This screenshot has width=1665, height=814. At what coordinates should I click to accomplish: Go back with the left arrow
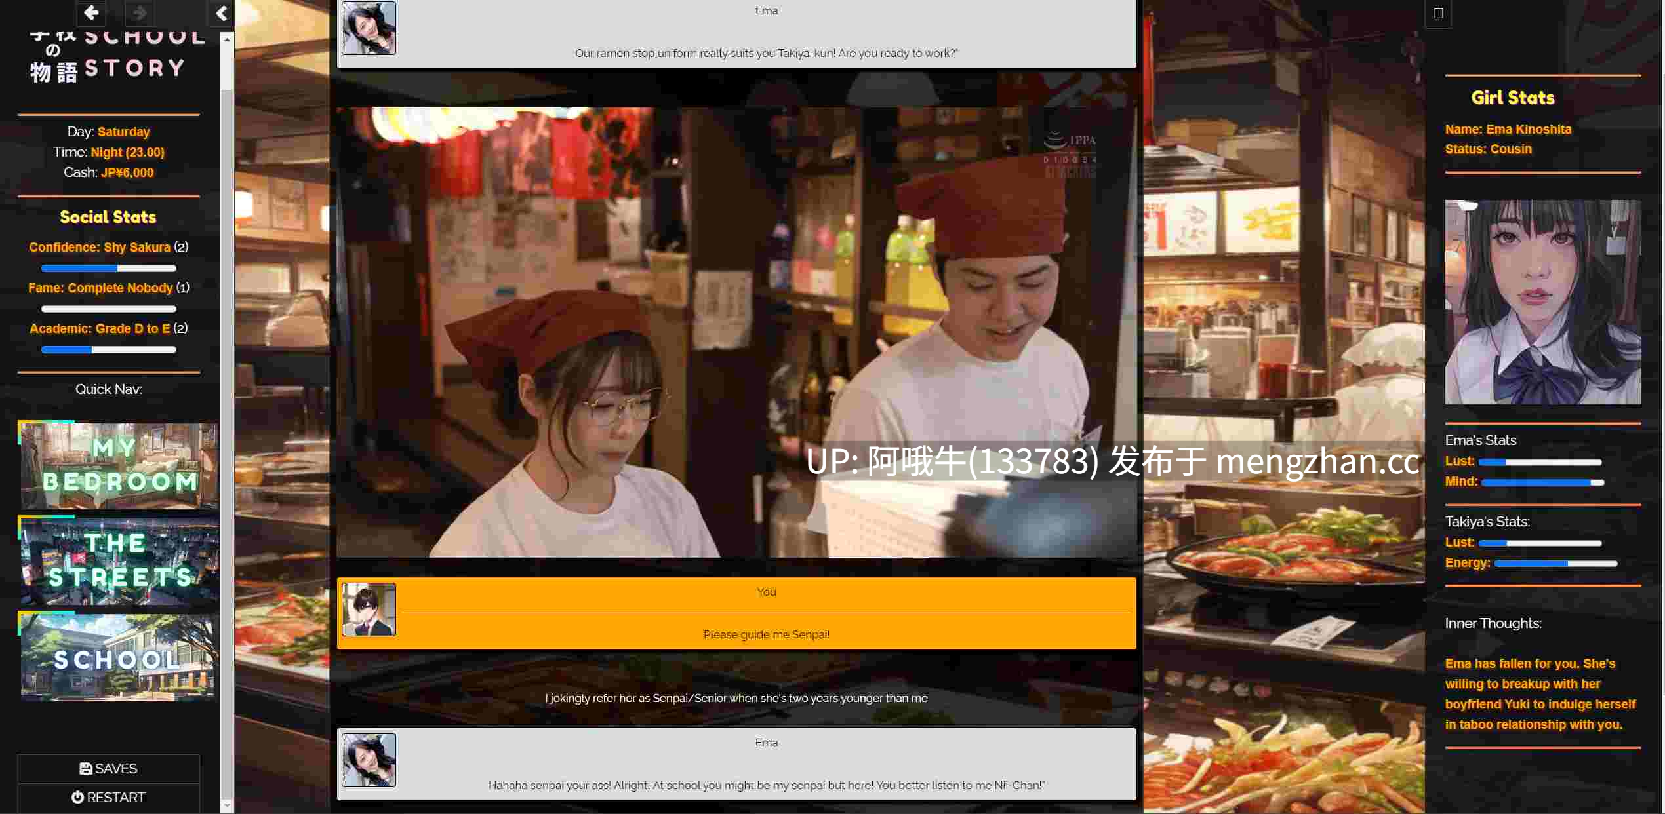pos(91,12)
